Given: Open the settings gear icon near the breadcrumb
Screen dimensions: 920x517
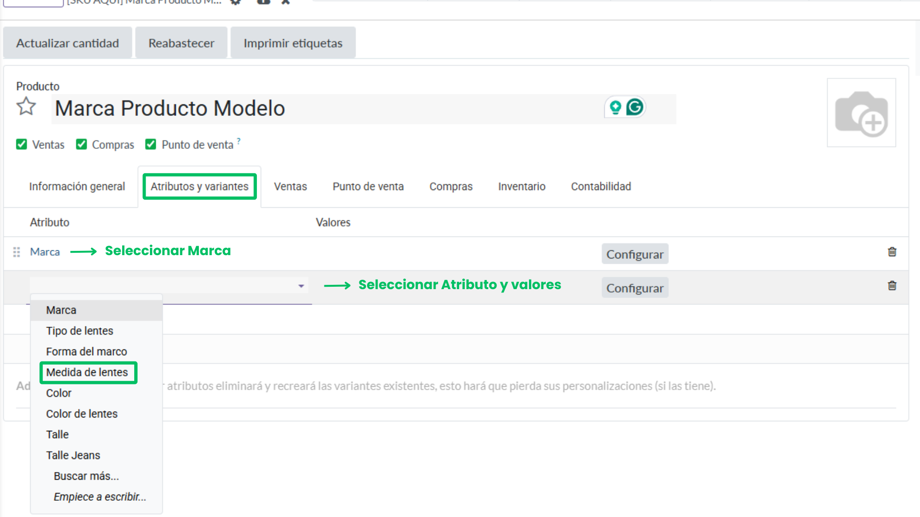Looking at the screenshot, I should [235, 2].
